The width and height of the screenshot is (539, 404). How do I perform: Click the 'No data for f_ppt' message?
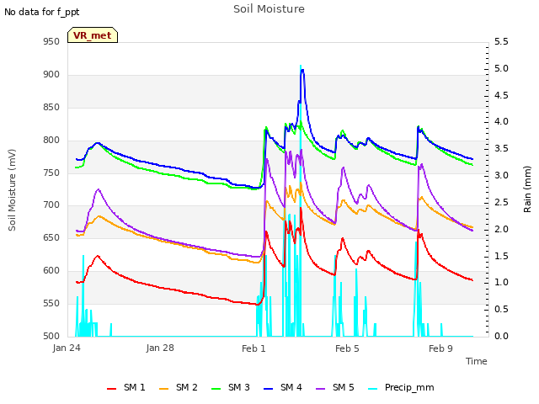41,12
